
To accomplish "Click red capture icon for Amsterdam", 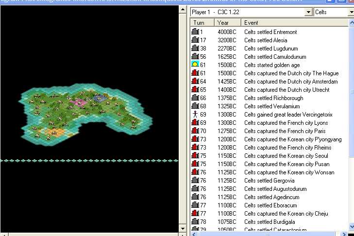I will (x=195, y=81).
